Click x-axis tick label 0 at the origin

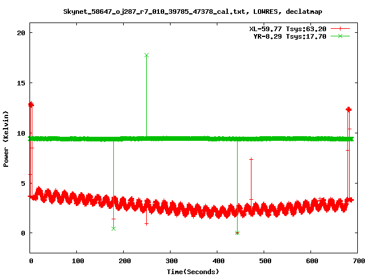[31, 261]
